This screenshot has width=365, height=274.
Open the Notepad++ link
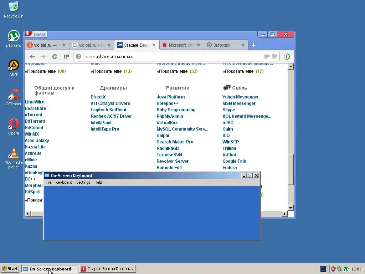[x=168, y=103]
